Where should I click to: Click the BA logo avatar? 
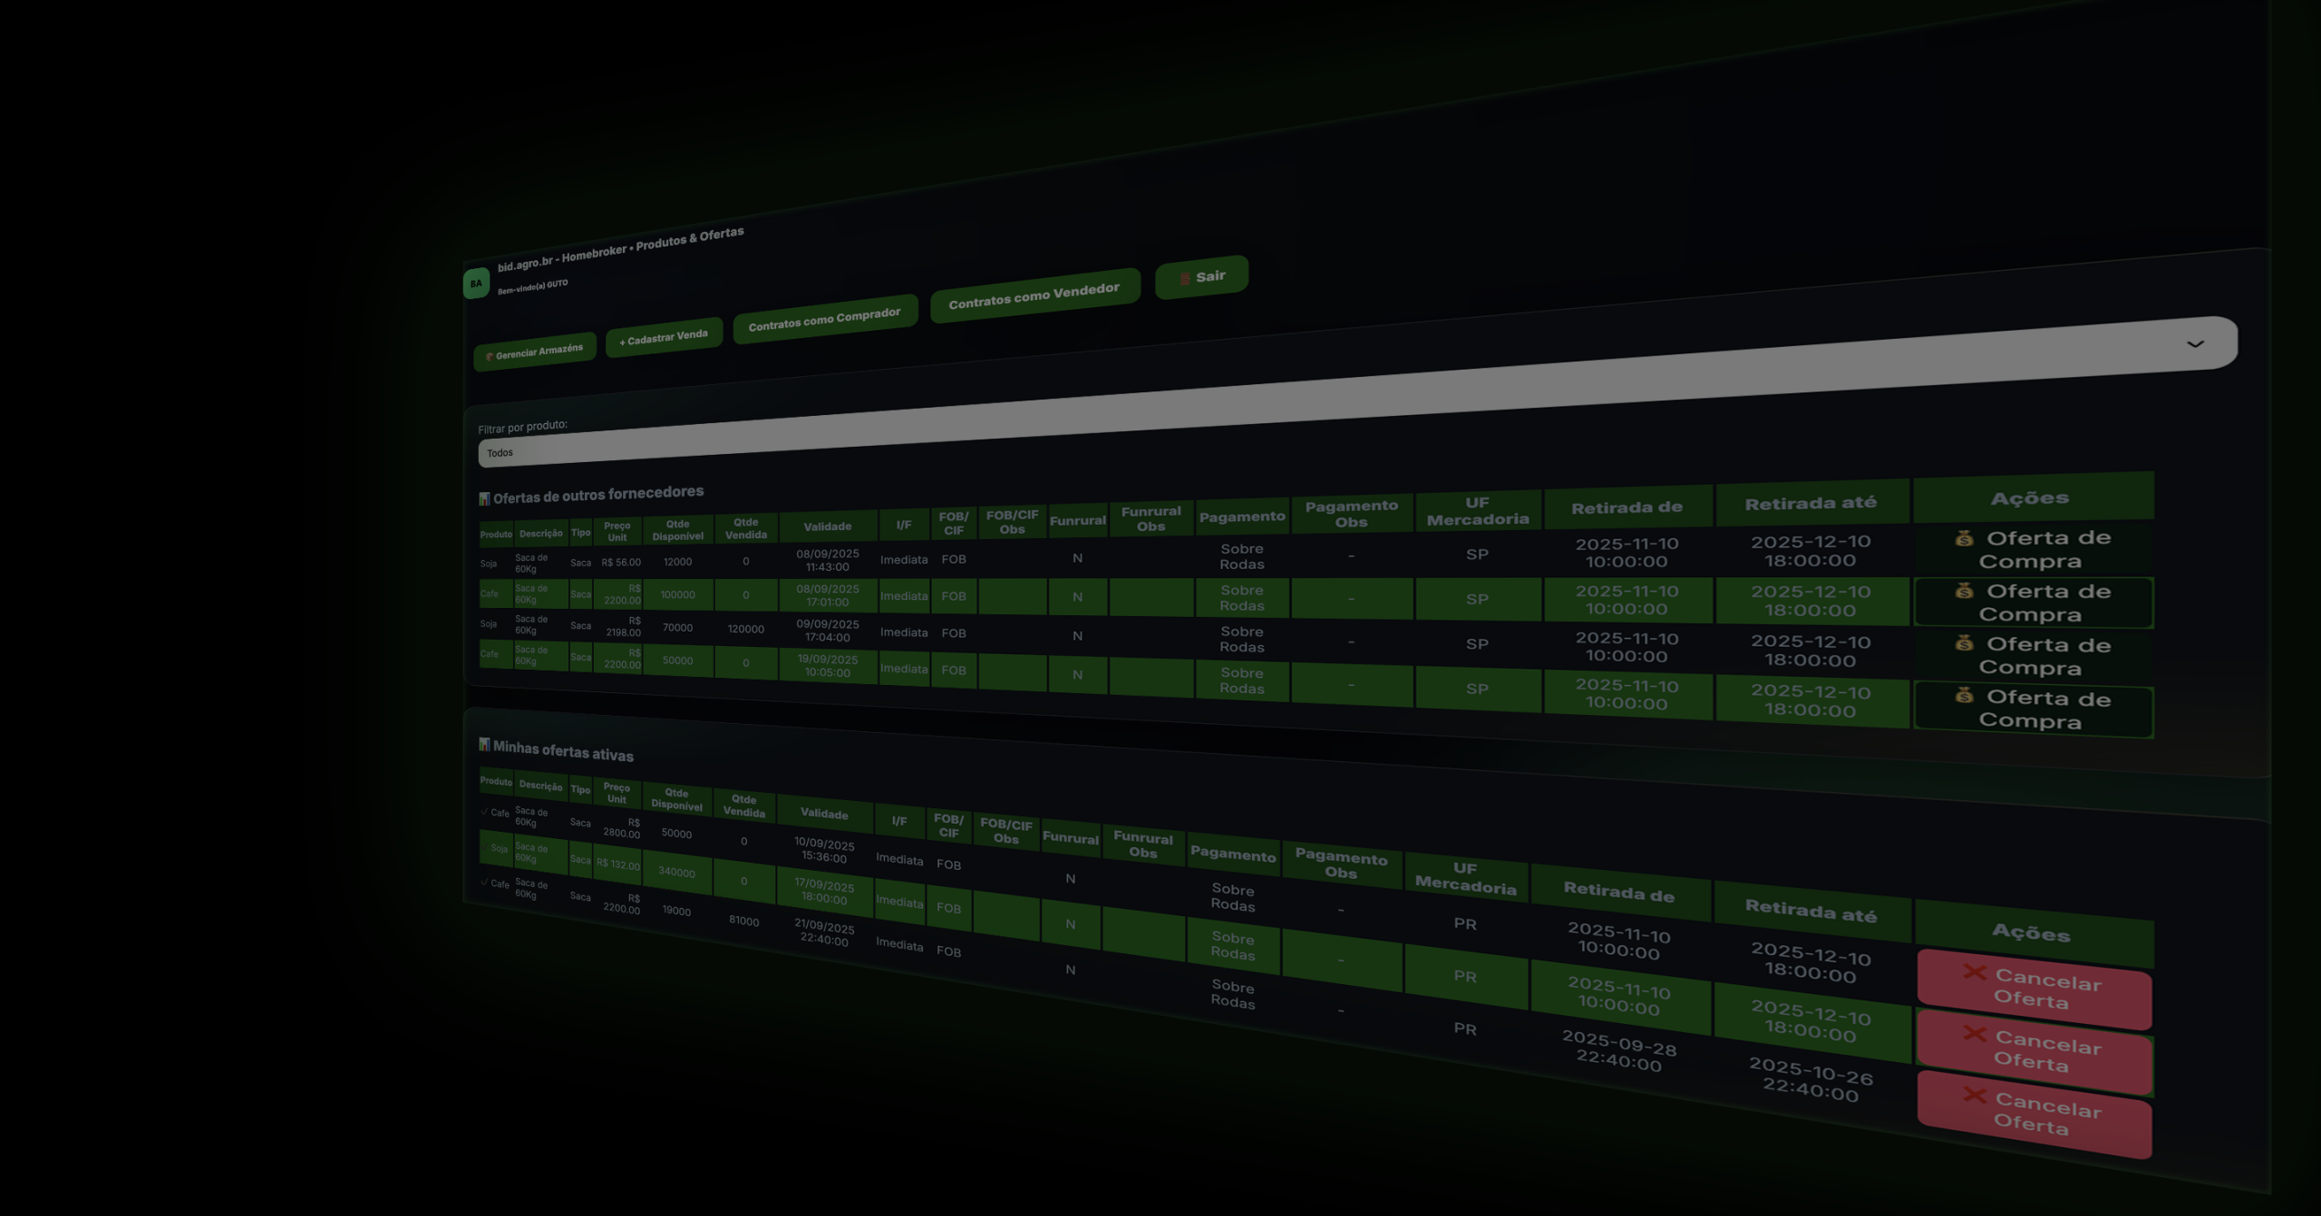coord(476,284)
